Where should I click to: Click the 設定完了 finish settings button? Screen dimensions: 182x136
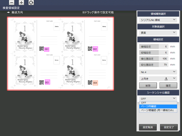pos(169,127)
